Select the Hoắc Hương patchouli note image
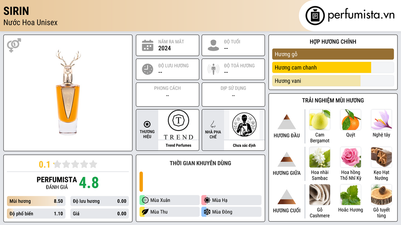401x225 pixels. click(350, 195)
